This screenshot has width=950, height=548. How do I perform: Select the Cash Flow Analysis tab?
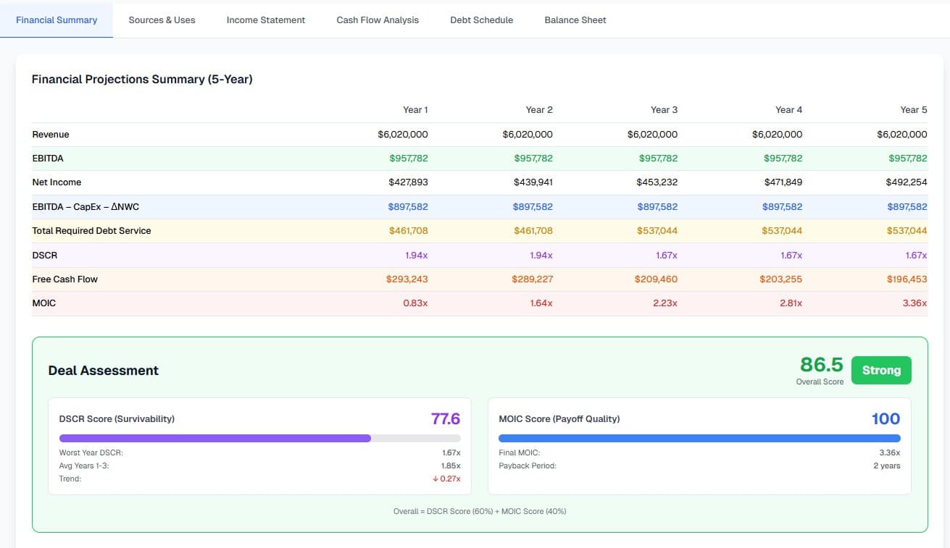pos(377,20)
